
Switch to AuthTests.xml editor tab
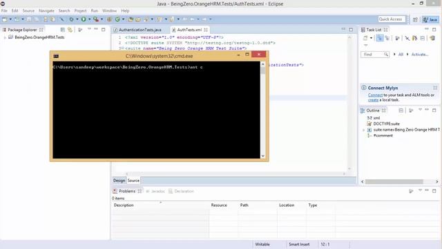[189, 30]
